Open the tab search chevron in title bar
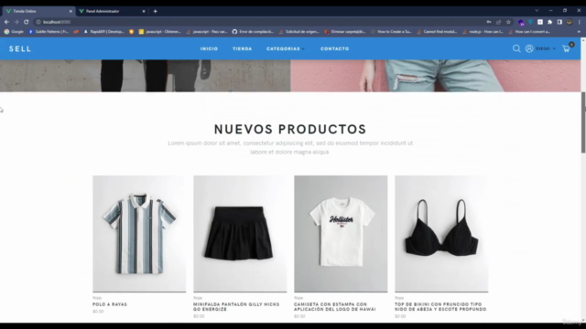 537,11
